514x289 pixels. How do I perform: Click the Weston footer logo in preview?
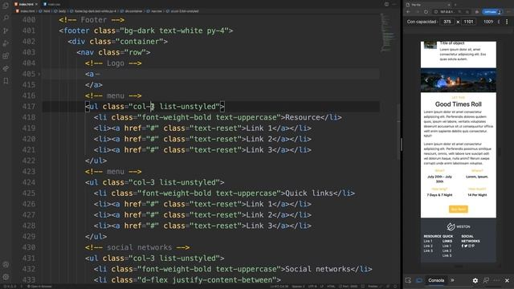(459, 226)
